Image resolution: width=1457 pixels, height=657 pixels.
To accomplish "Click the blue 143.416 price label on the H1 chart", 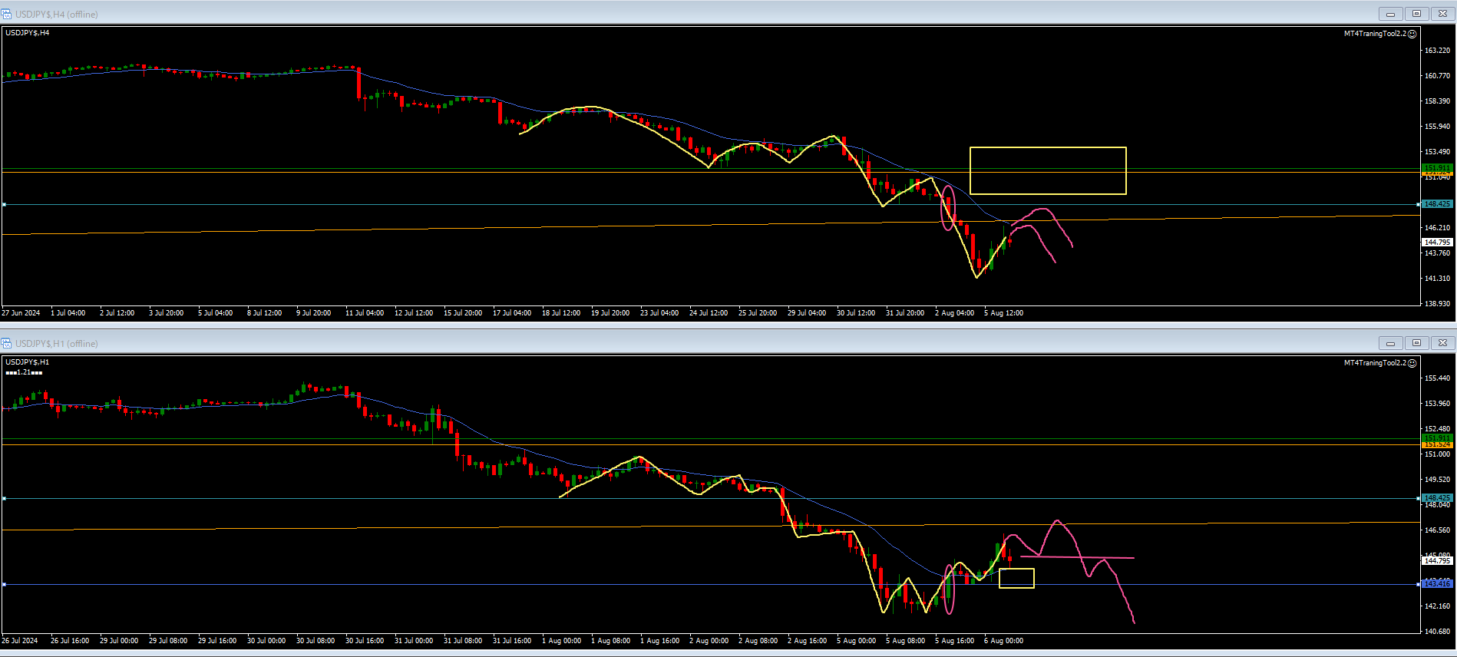I will click(x=1437, y=584).
